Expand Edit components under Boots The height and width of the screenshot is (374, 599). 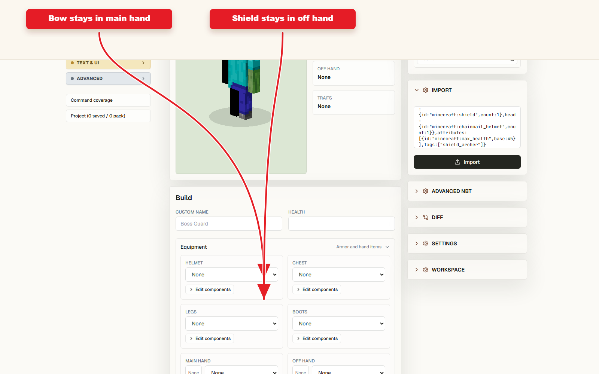(x=317, y=338)
